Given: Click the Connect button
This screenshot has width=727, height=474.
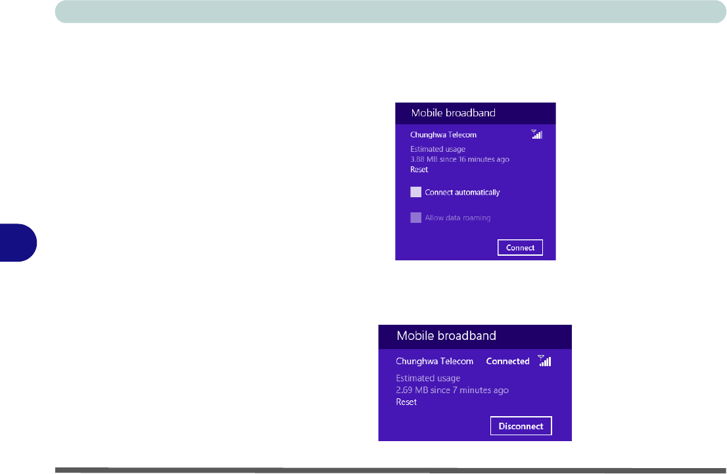Looking at the screenshot, I should coord(520,248).
